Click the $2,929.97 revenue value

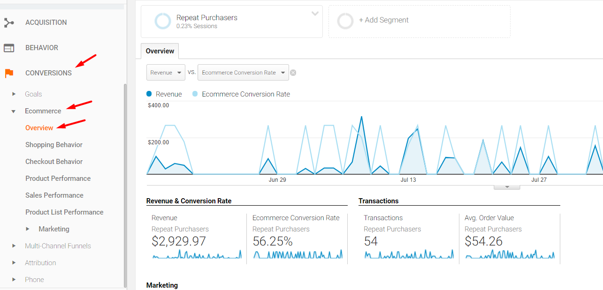[179, 242]
